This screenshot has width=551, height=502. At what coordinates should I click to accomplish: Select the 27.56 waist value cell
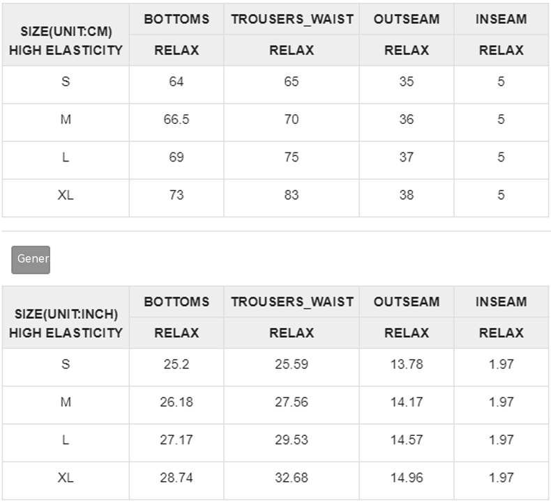tap(292, 402)
